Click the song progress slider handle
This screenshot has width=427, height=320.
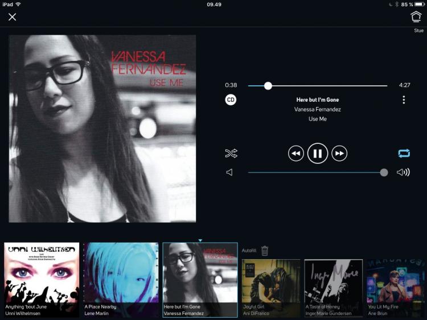click(268, 86)
